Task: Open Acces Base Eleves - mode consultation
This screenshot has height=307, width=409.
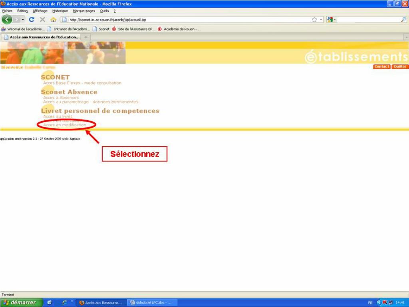Action: [82, 83]
